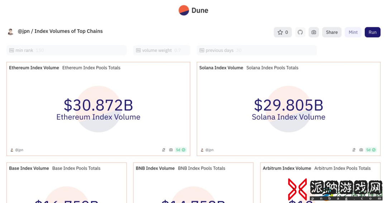The height and width of the screenshot is (203, 387).
Task: Run the dashboard with Run button
Action: pyautogui.click(x=372, y=32)
